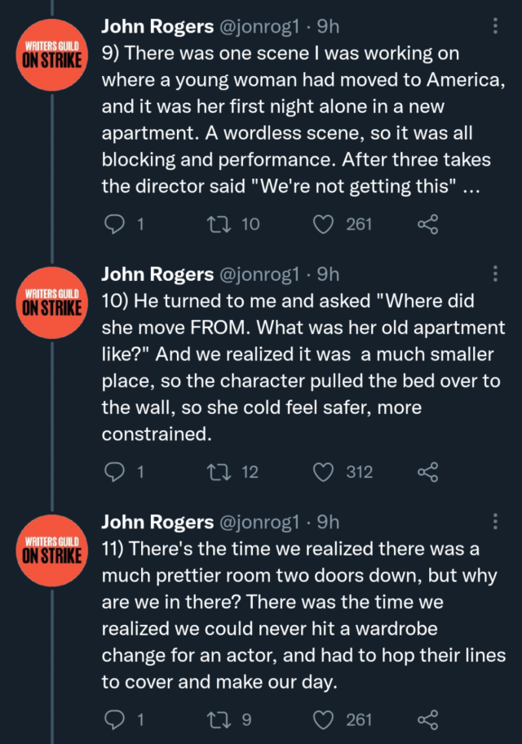This screenshot has width=522, height=744.
Task: Like tweet 11 about the wardrobe change
Action: [324, 719]
